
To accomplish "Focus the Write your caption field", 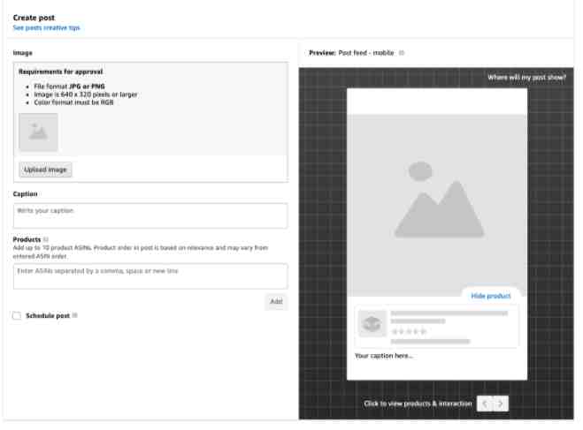I will coord(150,215).
